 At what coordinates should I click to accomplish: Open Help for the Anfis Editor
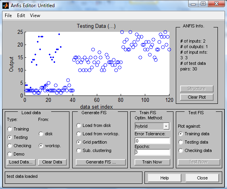point(165,178)
